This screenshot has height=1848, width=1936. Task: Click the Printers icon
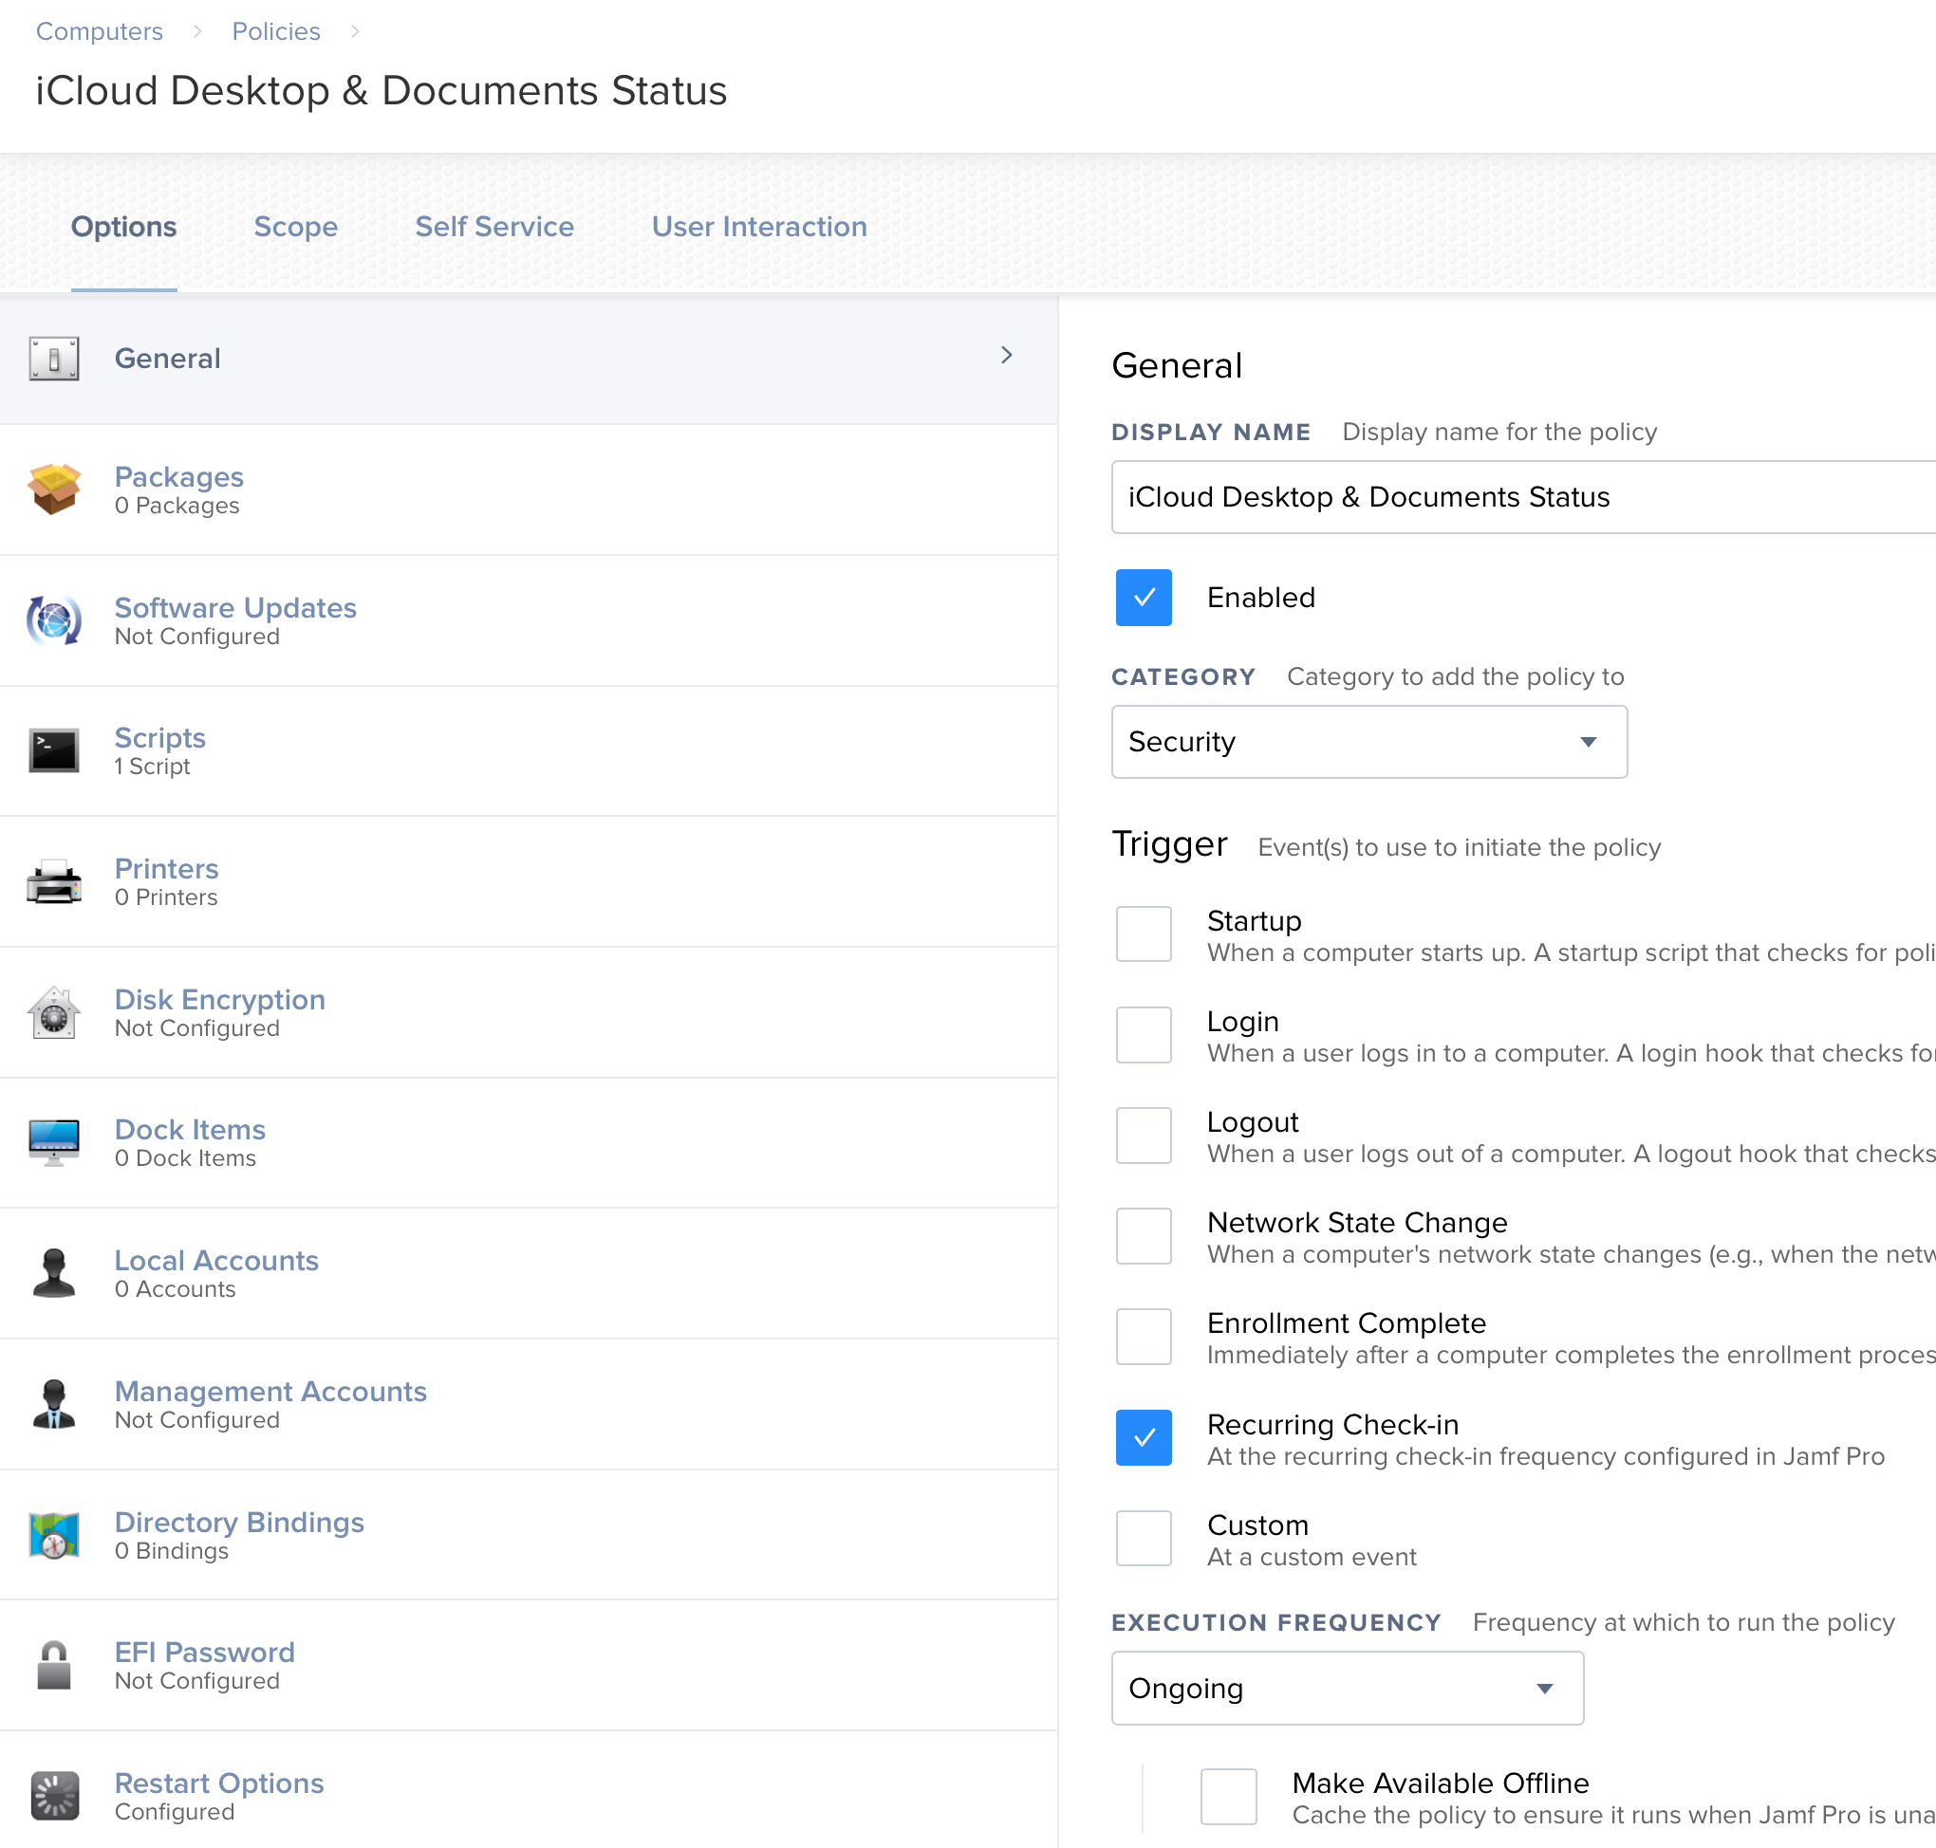[x=54, y=881]
